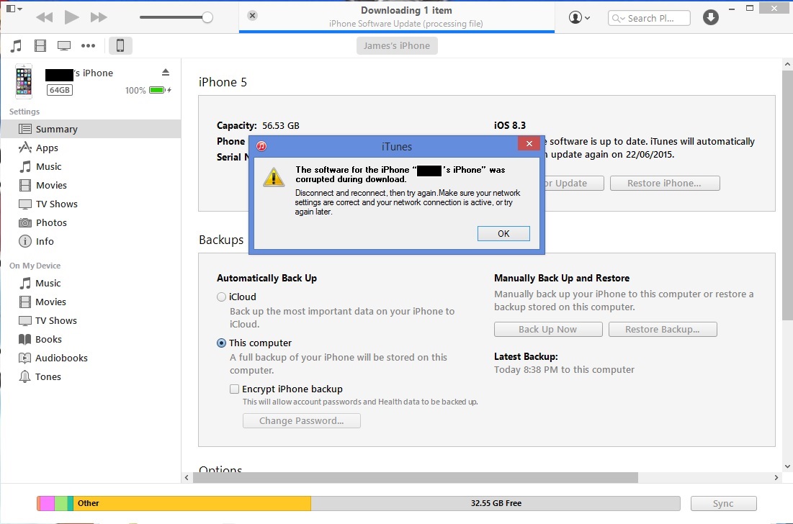Click the search playlist field
Viewport: 793px width, 524px height.
(x=649, y=18)
